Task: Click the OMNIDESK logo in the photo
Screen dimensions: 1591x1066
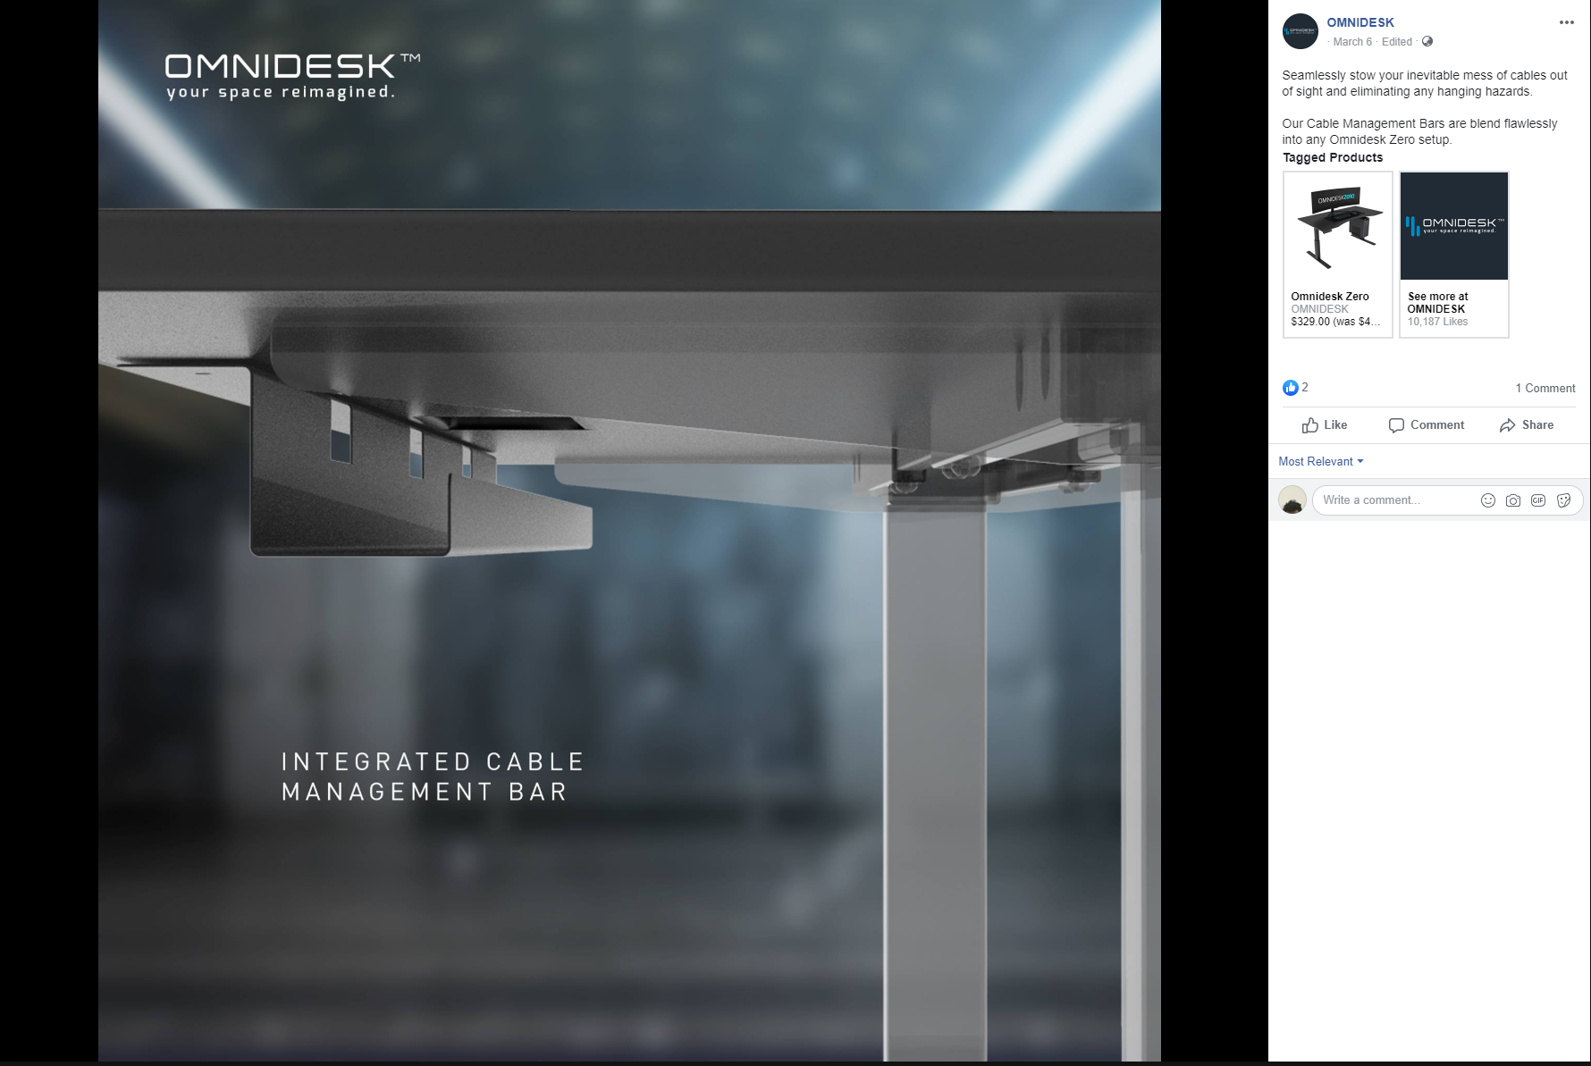Action: (292, 76)
